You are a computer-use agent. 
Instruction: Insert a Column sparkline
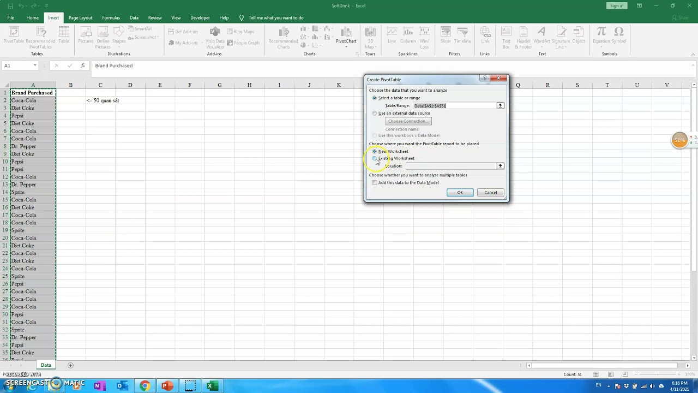(408, 36)
